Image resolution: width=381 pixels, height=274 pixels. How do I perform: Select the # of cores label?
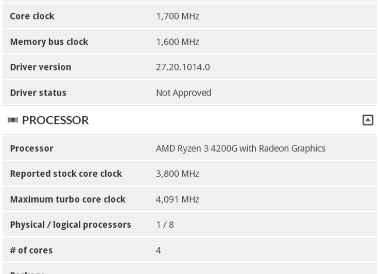pos(31,250)
